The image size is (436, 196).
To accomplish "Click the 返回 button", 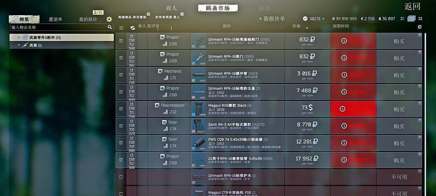I will pyautogui.click(x=412, y=6).
